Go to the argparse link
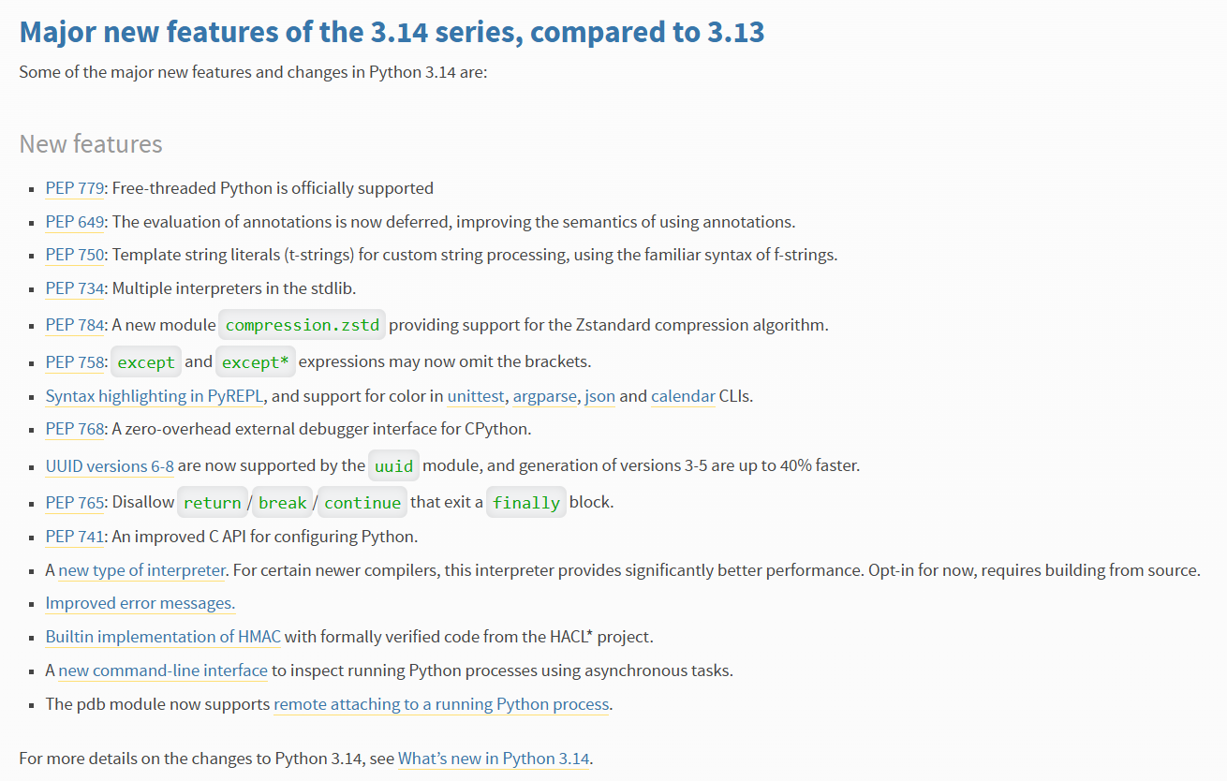The height and width of the screenshot is (781, 1227). click(544, 396)
